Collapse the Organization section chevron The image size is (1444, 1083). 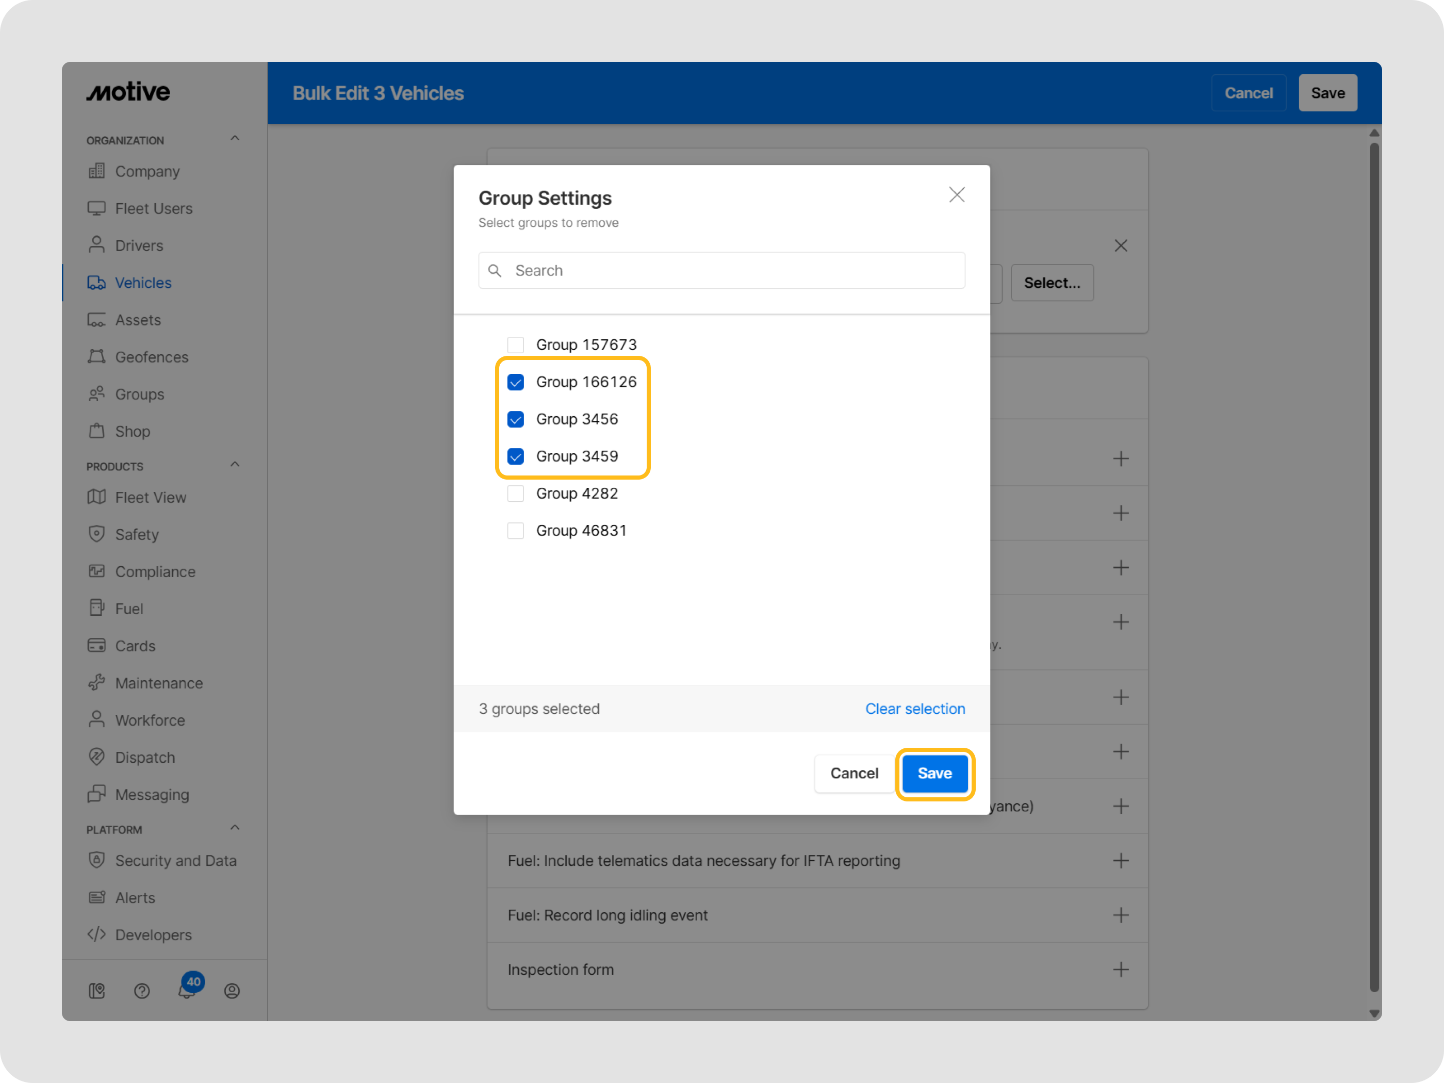point(235,138)
